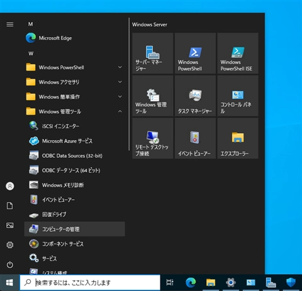
Task: Open Microsoft Edge from the taskbar
Action: point(191,283)
